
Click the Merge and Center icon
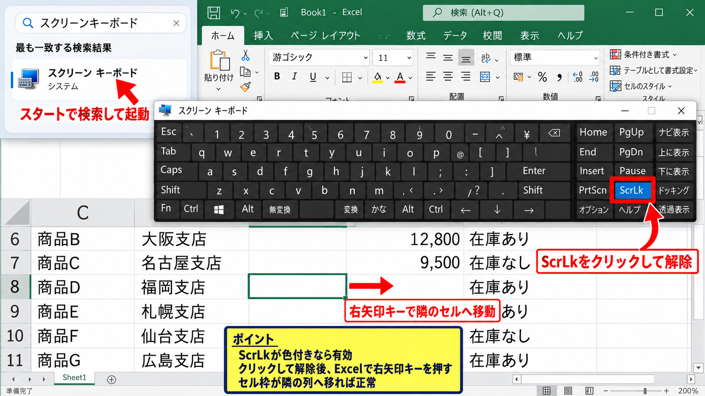pyautogui.click(x=485, y=77)
